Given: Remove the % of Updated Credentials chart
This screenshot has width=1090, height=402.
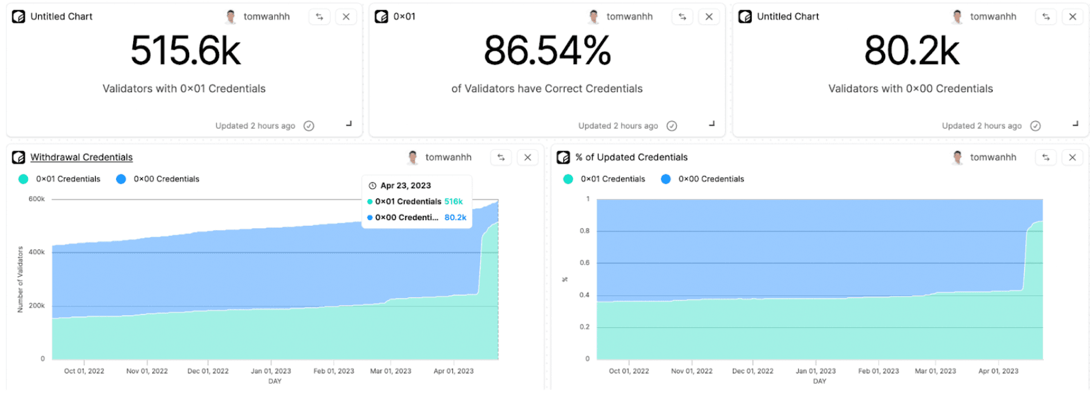Looking at the screenshot, I should point(1073,158).
